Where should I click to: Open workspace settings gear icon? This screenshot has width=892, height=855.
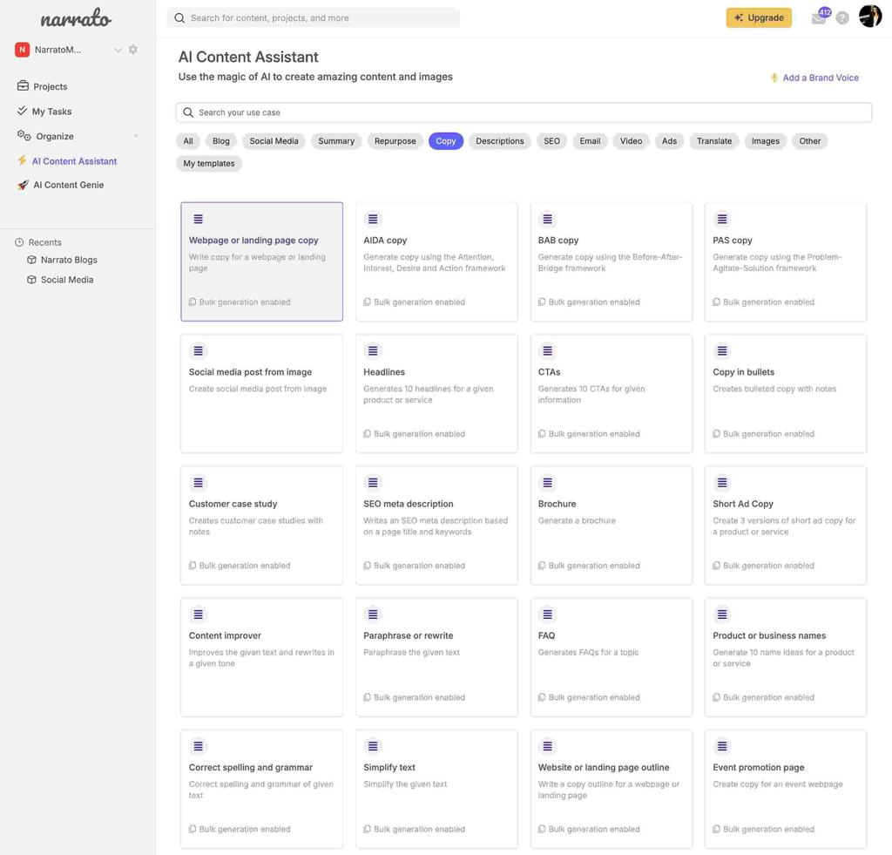133,50
